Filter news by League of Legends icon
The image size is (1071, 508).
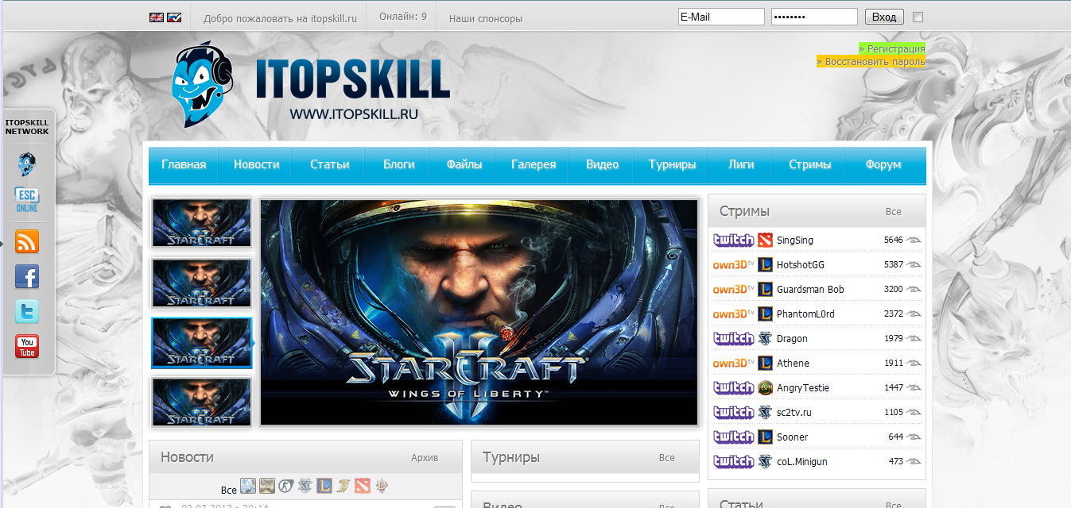point(324,486)
